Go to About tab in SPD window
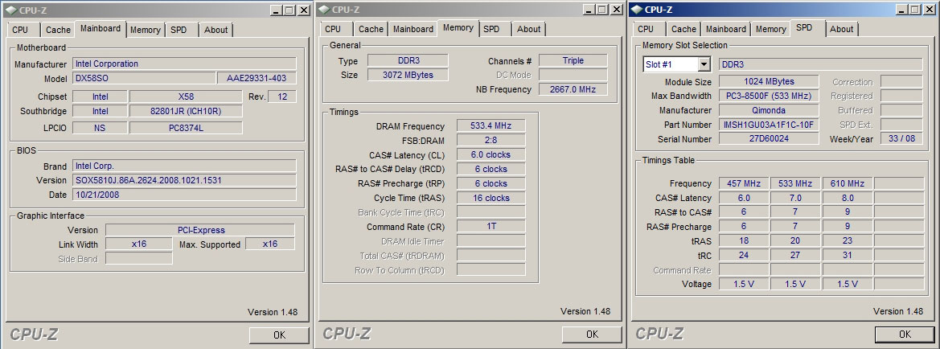 coord(842,29)
